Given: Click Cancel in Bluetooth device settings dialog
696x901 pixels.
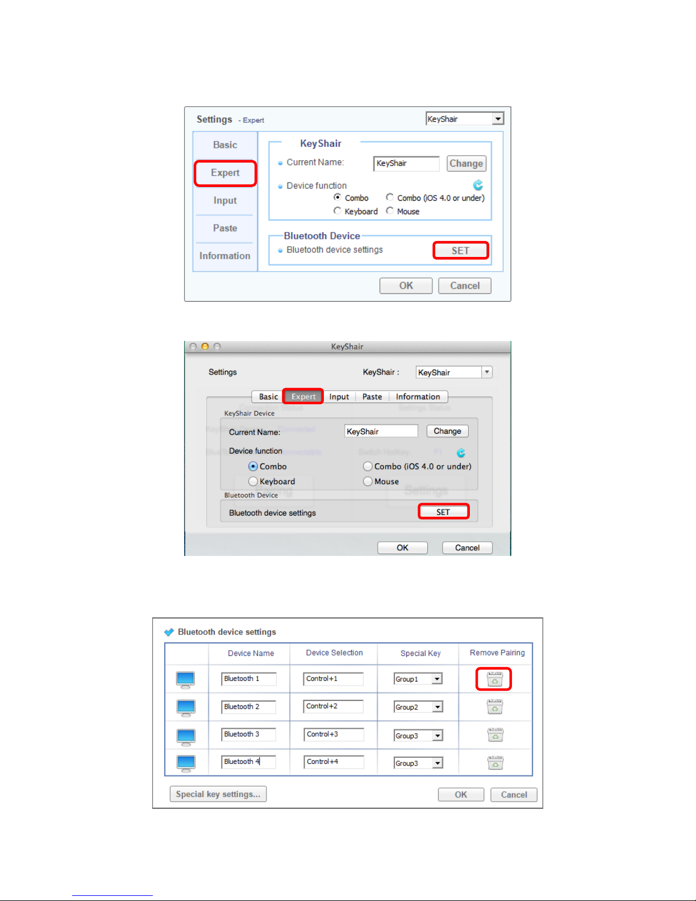Looking at the screenshot, I should (x=514, y=795).
